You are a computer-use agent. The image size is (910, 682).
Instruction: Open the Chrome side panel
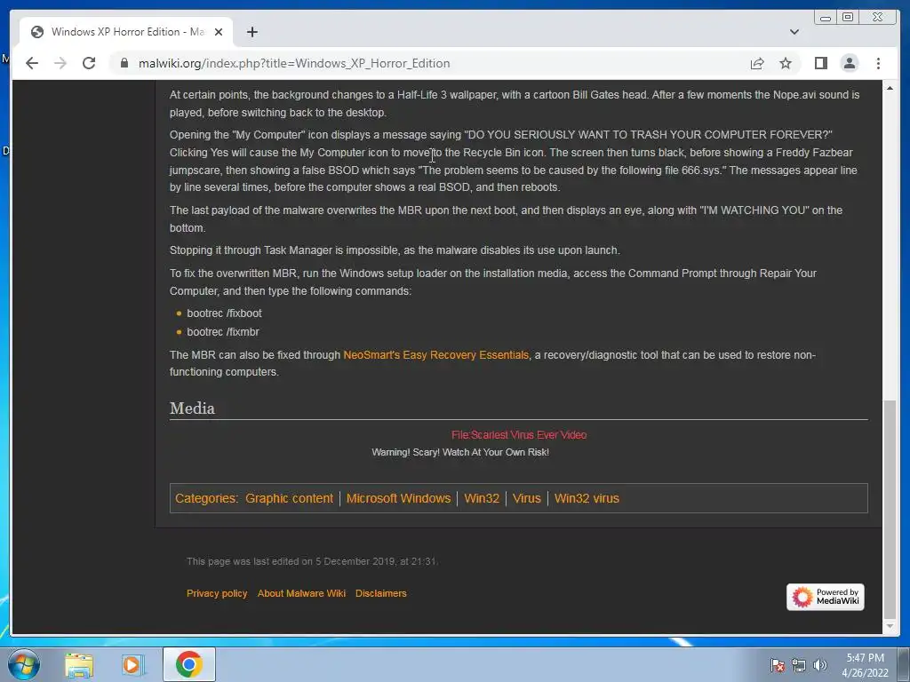820,63
